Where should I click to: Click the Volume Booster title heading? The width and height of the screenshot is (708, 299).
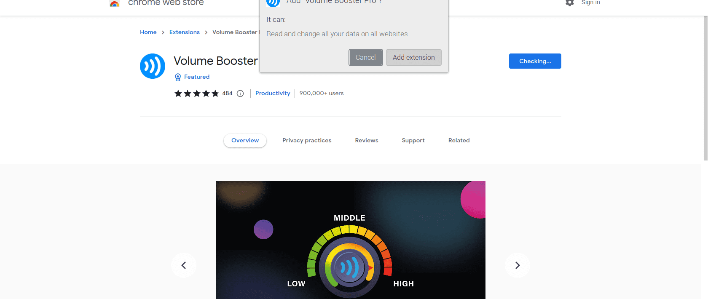(216, 61)
